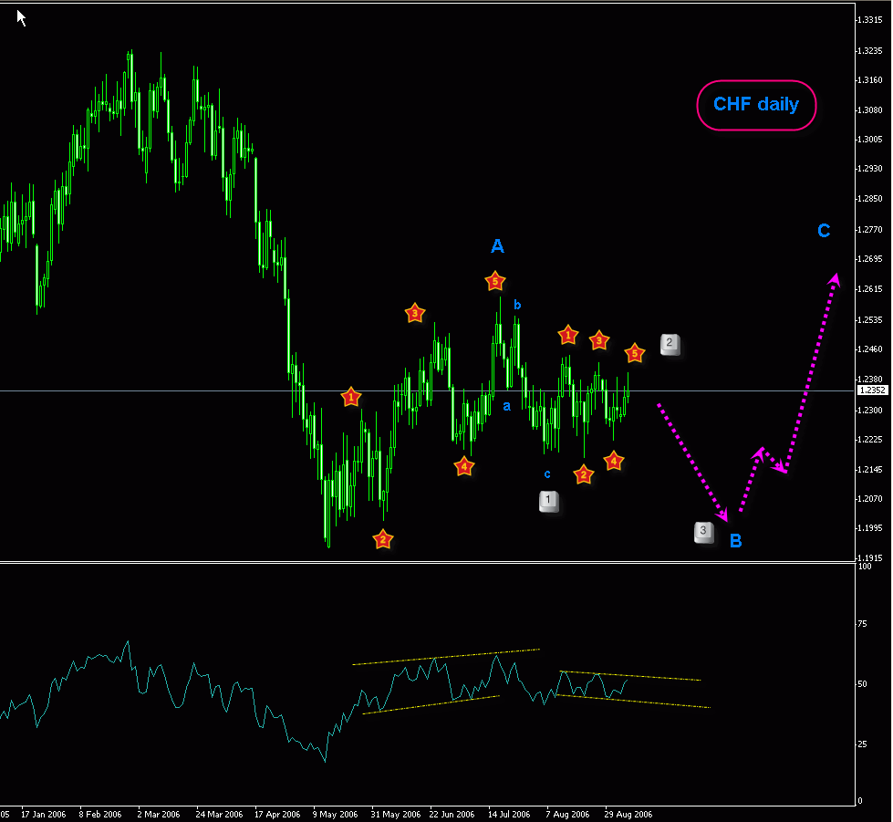Click the '9 May 2006' date label
The image size is (893, 822).
pos(336,814)
